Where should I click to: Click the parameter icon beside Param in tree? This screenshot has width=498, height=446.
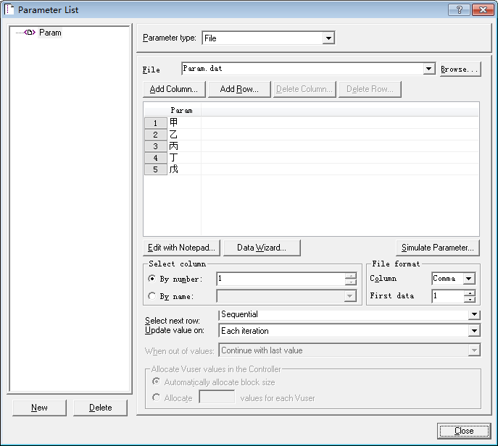click(30, 33)
